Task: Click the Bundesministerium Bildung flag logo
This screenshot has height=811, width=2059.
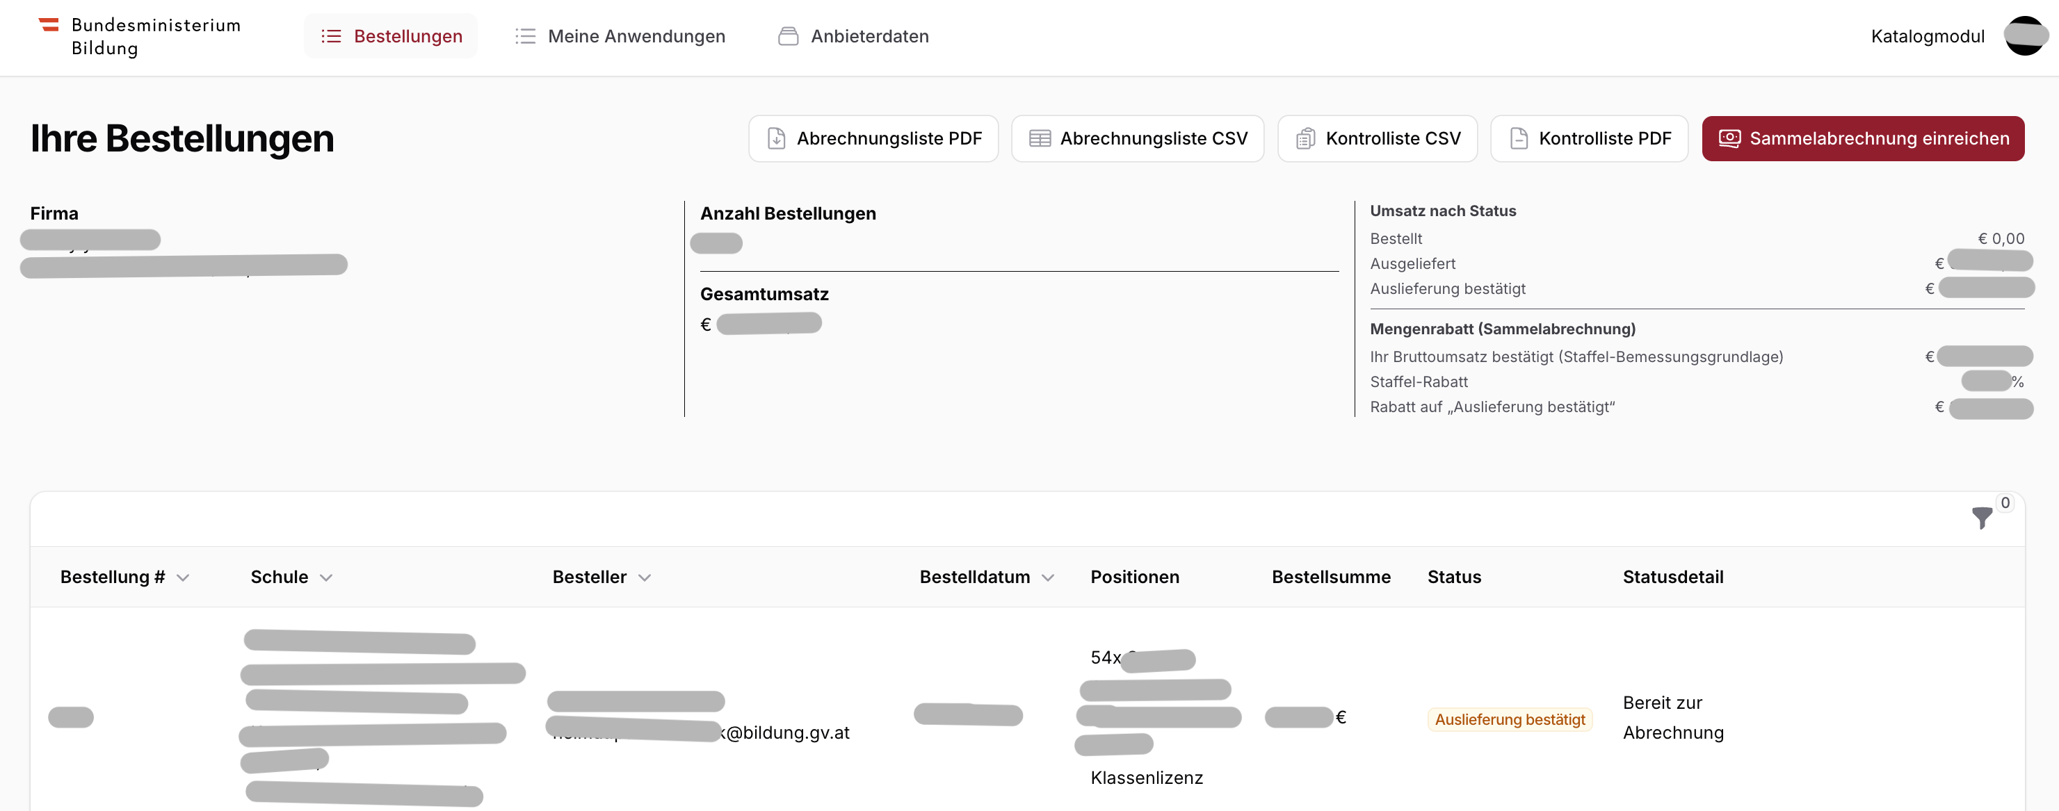Action: point(49,25)
